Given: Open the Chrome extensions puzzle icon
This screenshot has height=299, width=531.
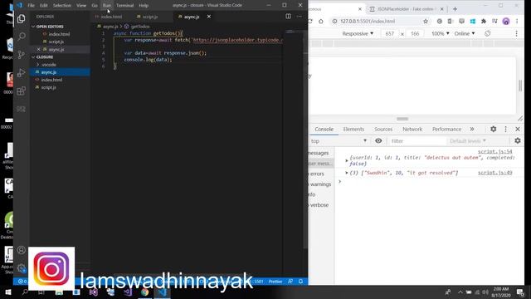Looking at the screenshot, I should tap(484, 21).
